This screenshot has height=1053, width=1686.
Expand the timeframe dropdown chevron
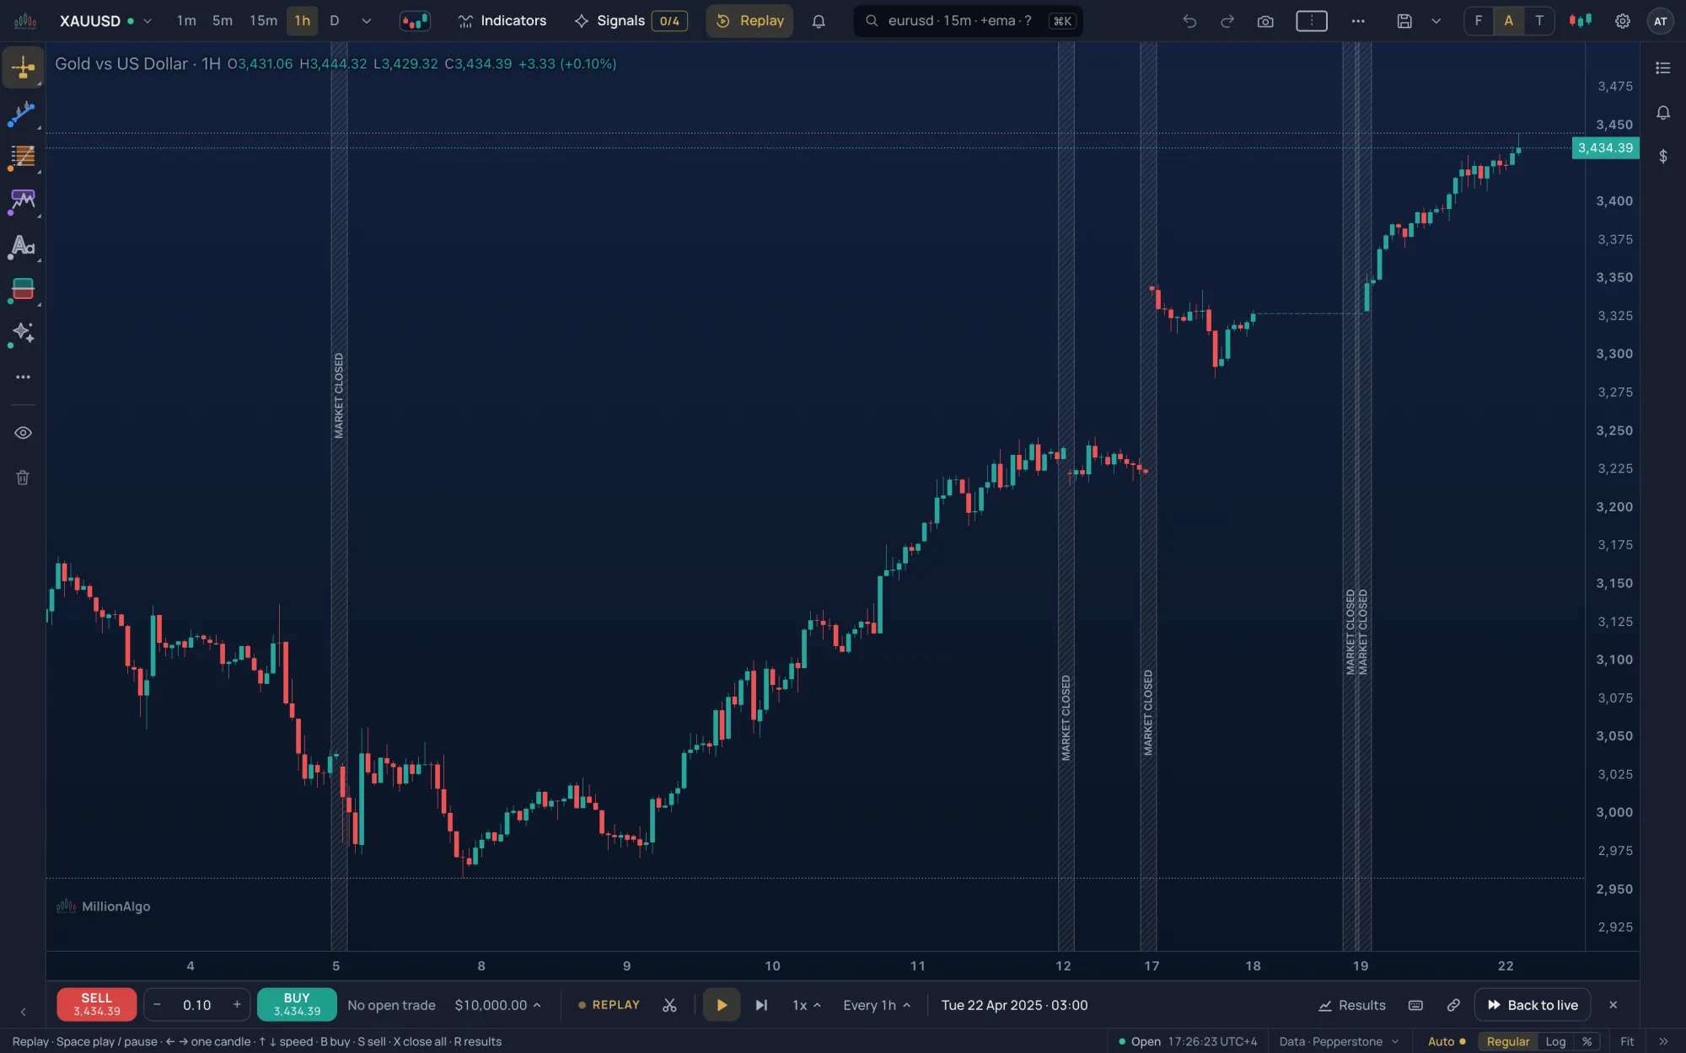(367, 21)
